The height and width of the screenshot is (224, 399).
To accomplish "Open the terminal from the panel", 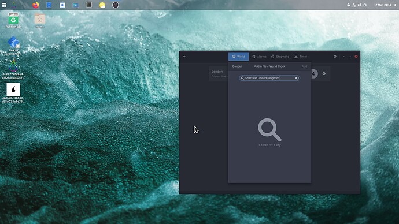I will pos(89,5).
